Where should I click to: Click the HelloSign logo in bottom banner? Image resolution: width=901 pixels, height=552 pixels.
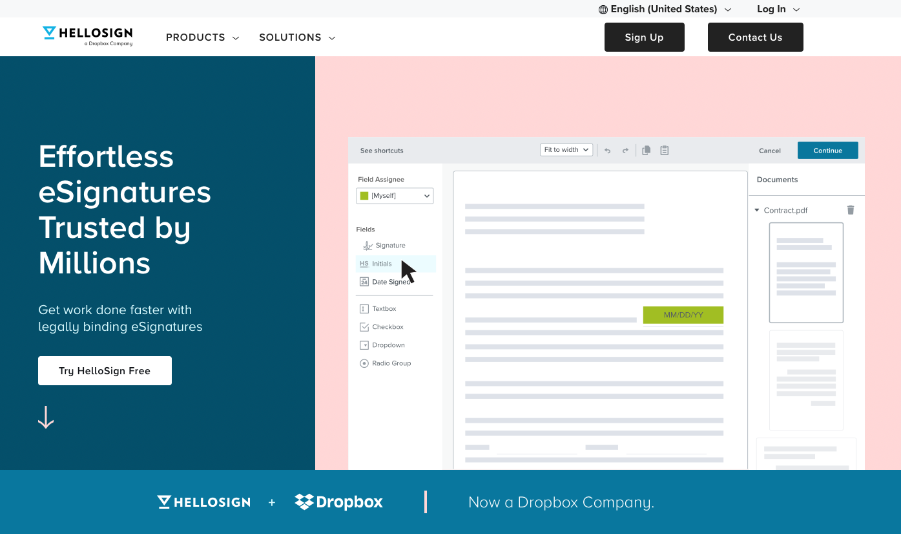203,502
